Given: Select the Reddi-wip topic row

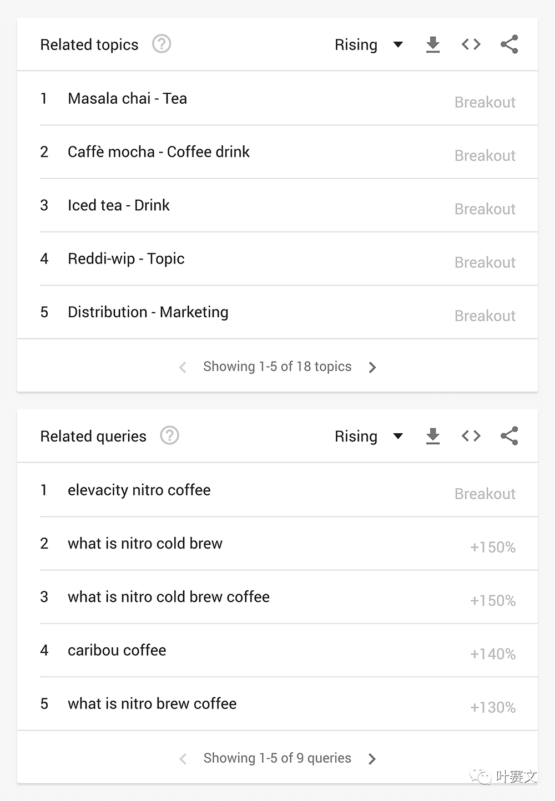Looking at the screenshot, I should coord(277,259).
